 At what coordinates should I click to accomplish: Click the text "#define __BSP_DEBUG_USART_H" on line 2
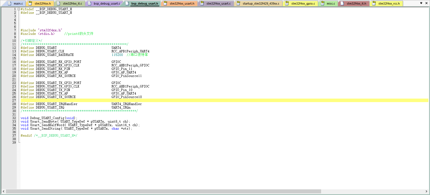tap(46, 13)
